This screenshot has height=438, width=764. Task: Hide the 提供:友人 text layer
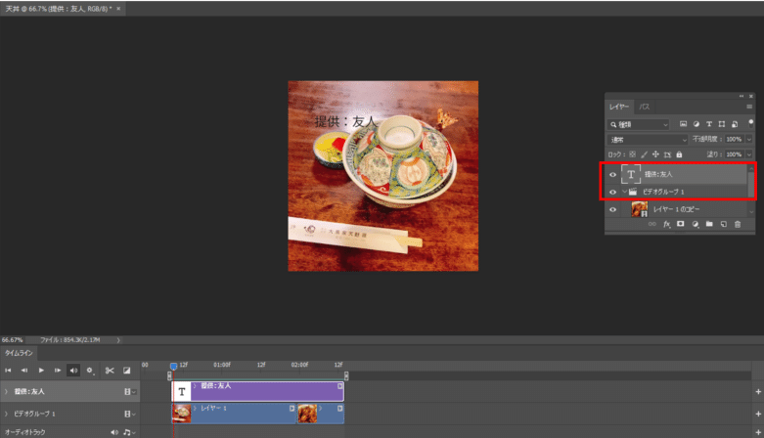click(x=613, y=174)
